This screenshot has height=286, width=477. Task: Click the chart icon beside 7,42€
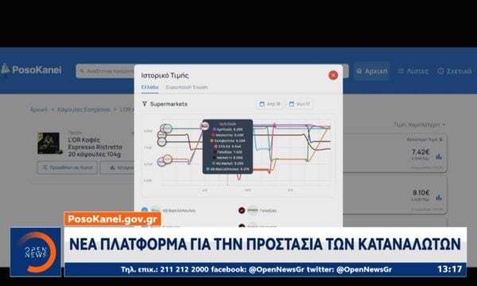[x=439, y=157]
